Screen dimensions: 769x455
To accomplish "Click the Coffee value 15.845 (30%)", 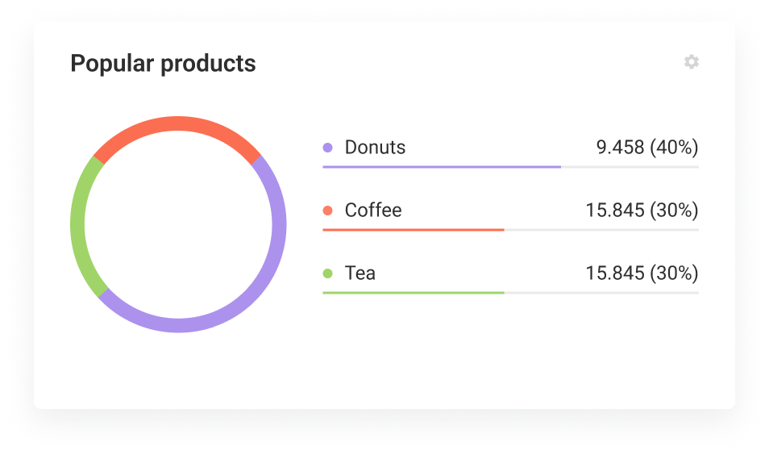I will click(642, 211).
